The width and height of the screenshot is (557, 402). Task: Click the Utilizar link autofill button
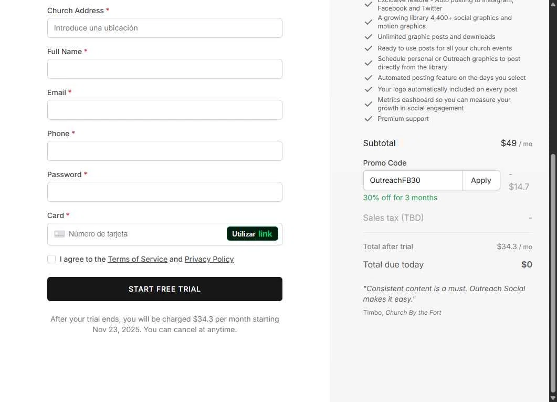point(252,234)
